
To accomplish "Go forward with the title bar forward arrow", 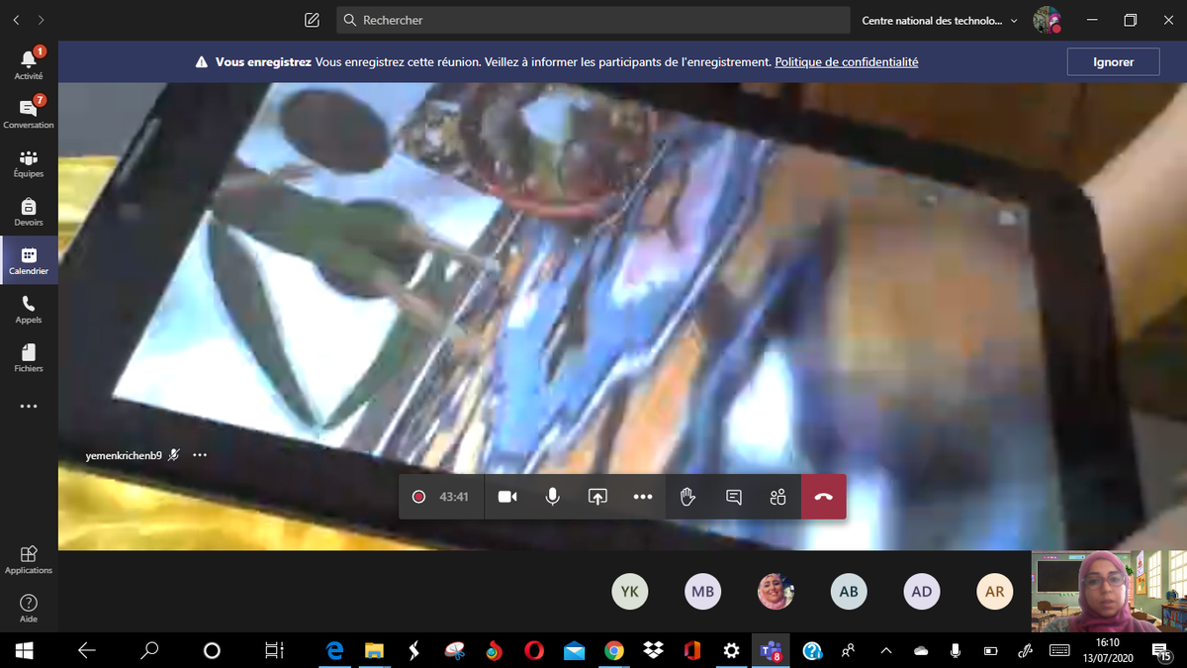I will coord(42,20).
